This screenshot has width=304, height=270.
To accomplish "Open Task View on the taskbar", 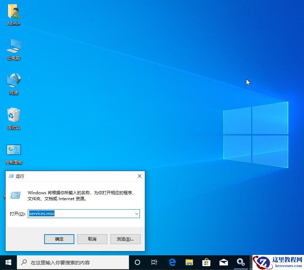I will (154, 262).
